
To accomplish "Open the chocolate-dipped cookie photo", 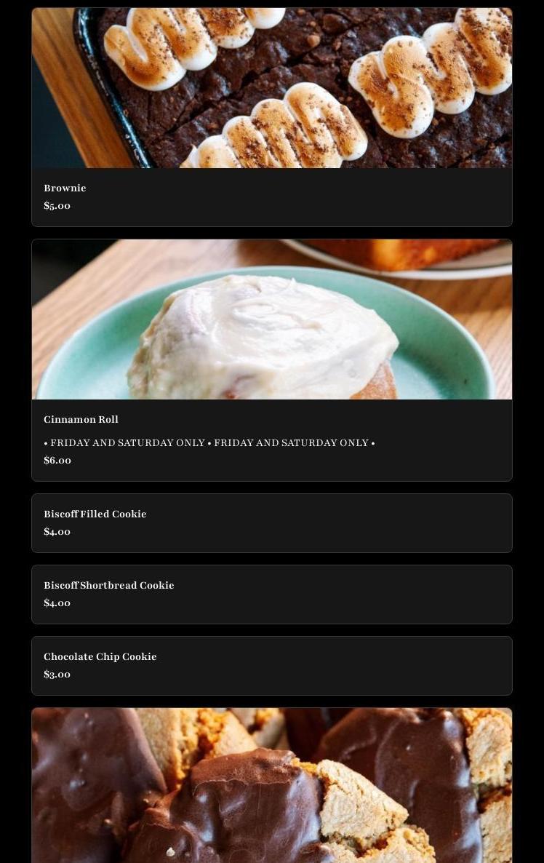I will pos(272,785).
